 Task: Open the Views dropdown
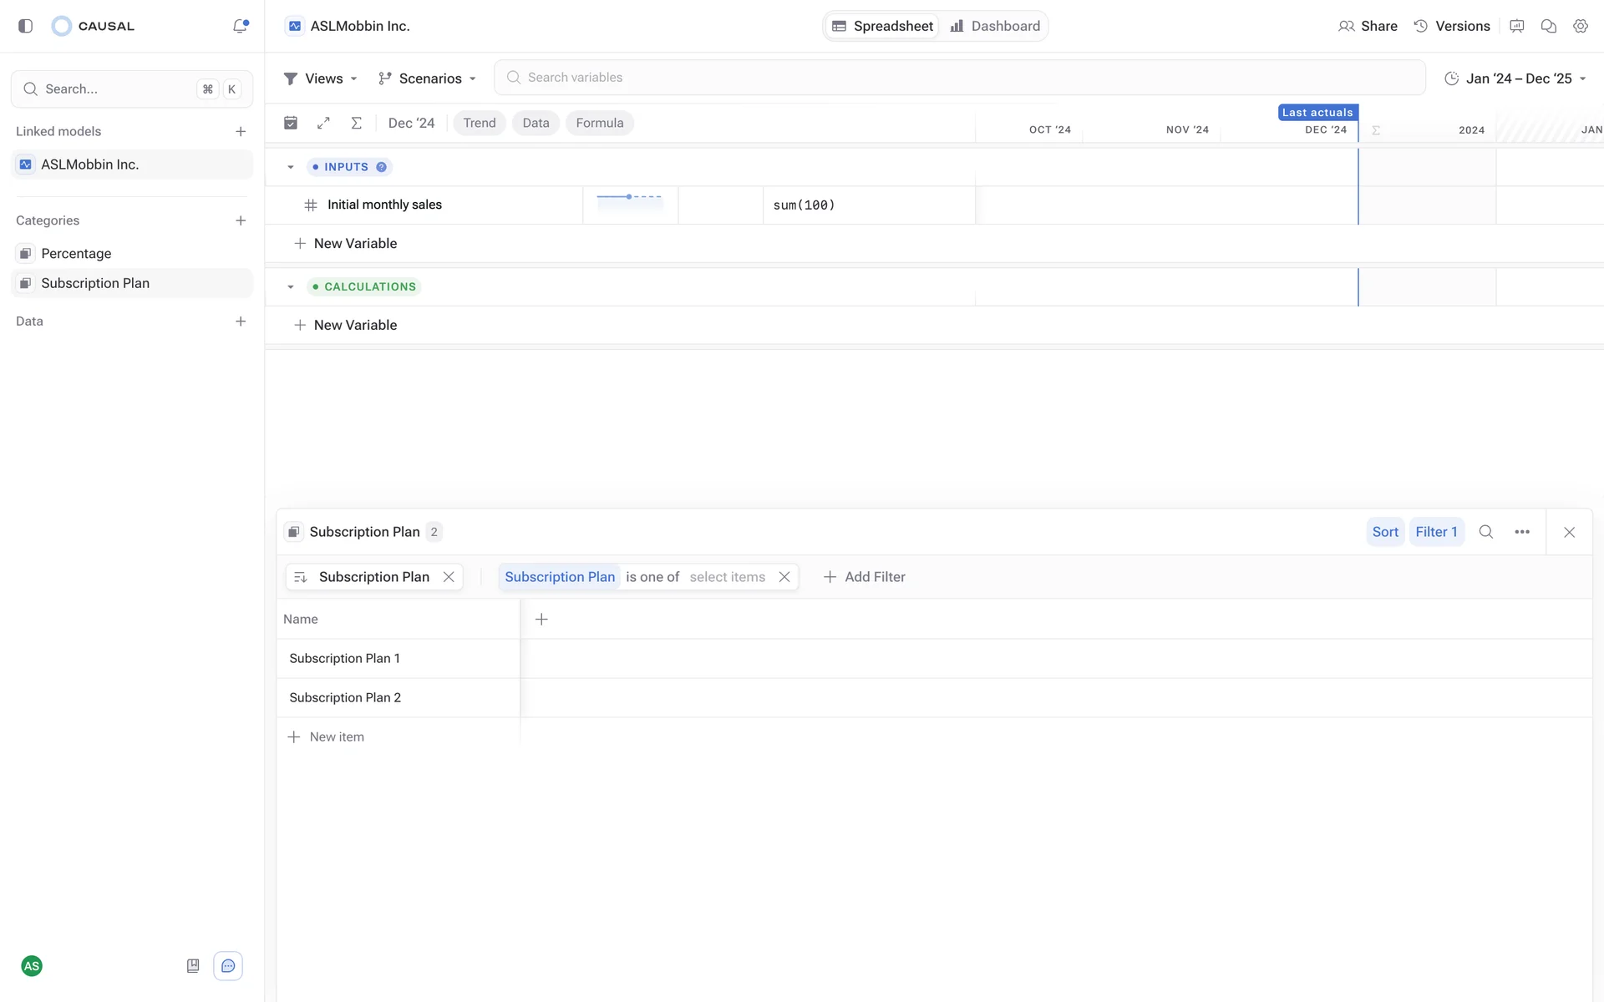[321, 78]
